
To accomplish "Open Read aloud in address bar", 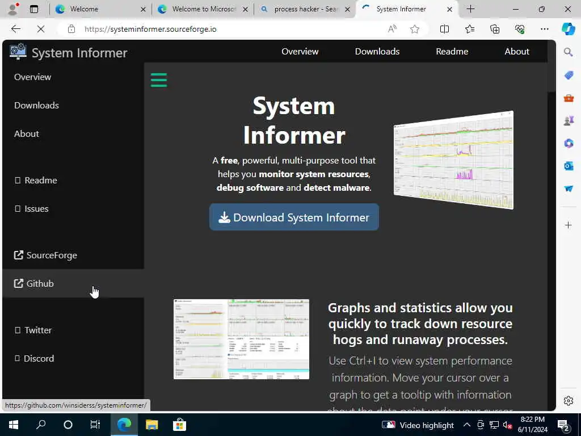I will coord(392,29).
